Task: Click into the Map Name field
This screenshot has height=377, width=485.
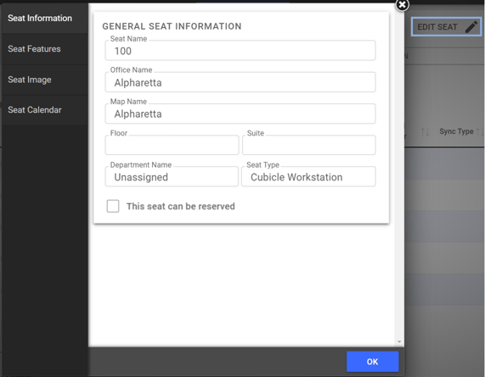Action: pos(240,114)
